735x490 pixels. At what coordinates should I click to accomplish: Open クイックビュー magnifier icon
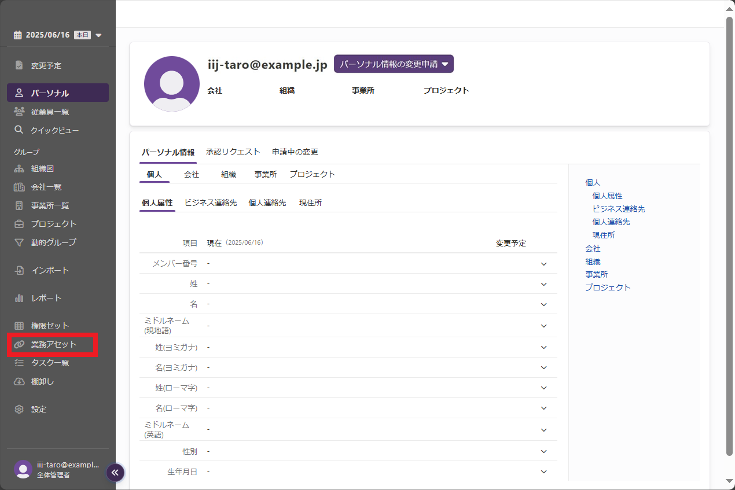point(19,130)
